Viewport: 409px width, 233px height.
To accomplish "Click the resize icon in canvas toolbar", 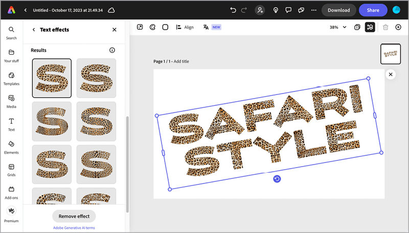I will 140,27.
